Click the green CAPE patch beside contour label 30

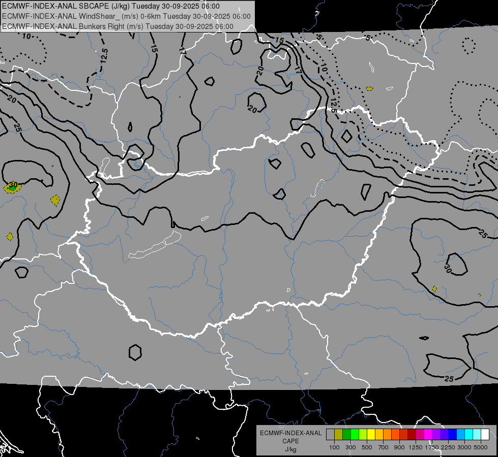(12, 189)
